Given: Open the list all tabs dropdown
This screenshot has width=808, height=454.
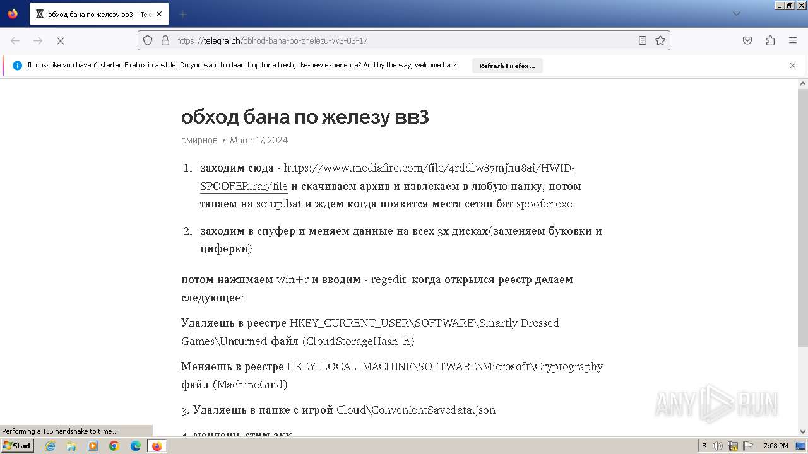Looking at the screenshot, I should (x=736, y=14).
